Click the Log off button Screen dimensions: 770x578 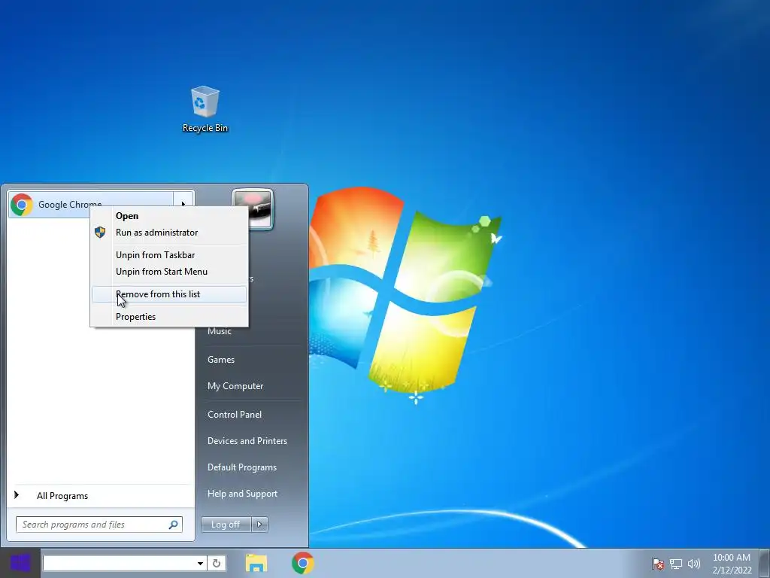pyautogui.click(x=226, y=525)
